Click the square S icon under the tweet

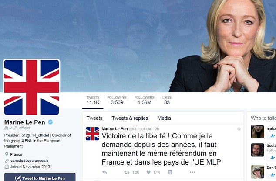(170, 172)
